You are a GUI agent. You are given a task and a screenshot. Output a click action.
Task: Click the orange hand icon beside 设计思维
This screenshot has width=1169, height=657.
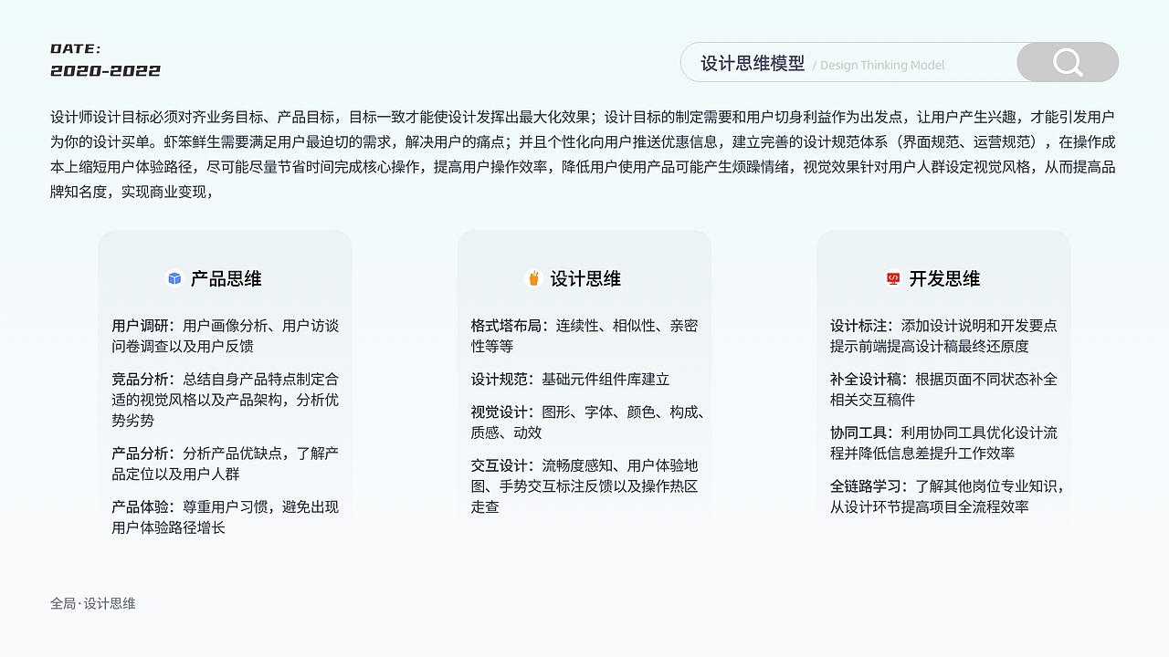tap(534, 278)
